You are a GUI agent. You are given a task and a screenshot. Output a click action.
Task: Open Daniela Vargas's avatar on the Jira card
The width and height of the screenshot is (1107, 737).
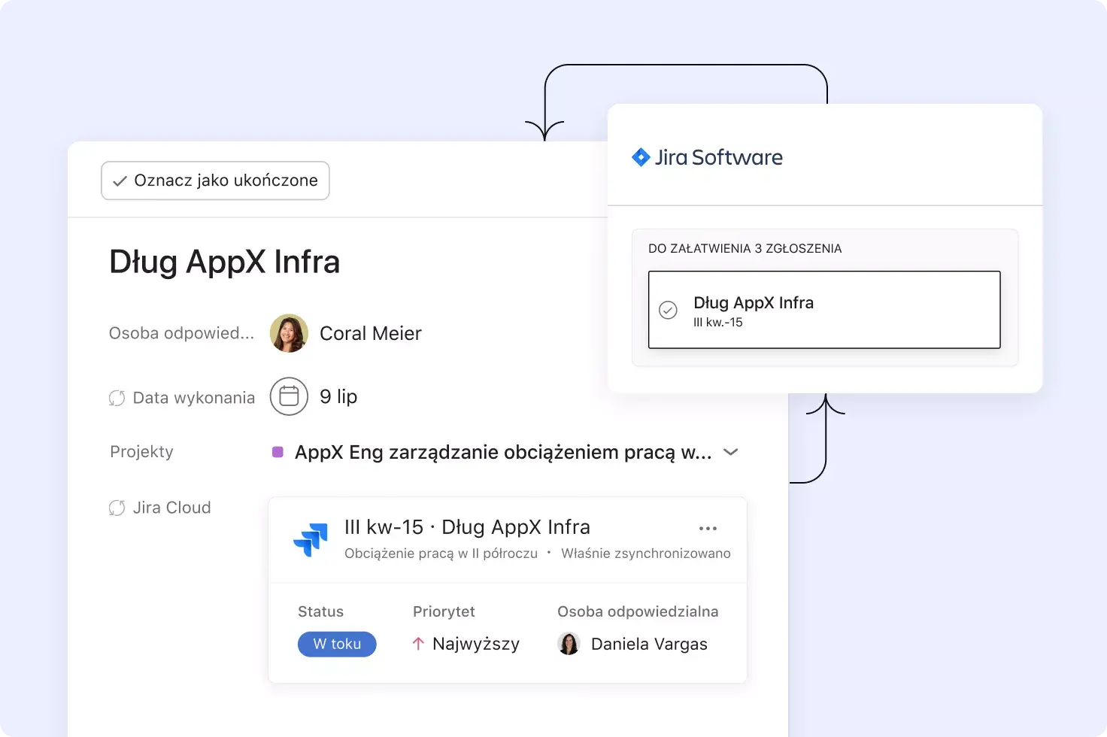(569, 644)
